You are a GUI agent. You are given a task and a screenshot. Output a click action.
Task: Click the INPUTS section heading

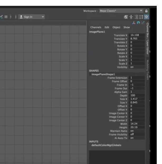[x=94, y=142]
